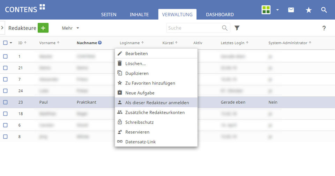Check the checkbox for row ID 21
This screenshot has width=335, height=176.
(x=5, y=68)
